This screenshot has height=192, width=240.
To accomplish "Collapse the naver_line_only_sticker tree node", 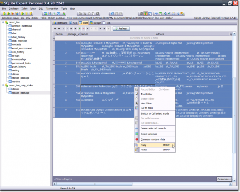I will coord(3,85).
